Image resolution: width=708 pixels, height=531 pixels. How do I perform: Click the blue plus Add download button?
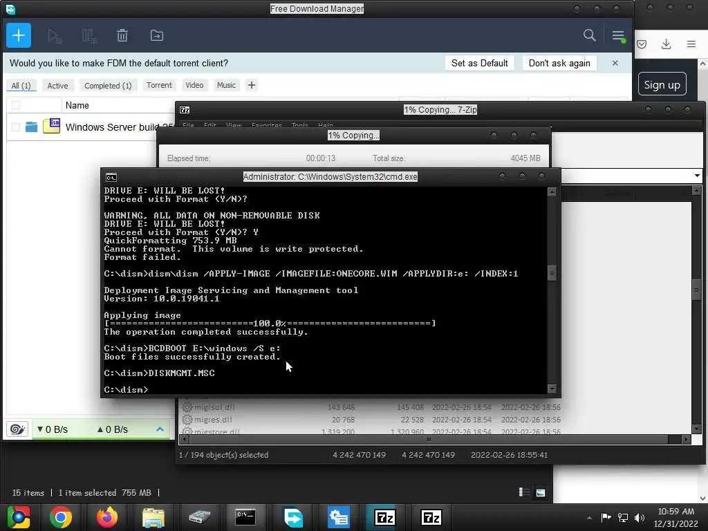[19, 35]
